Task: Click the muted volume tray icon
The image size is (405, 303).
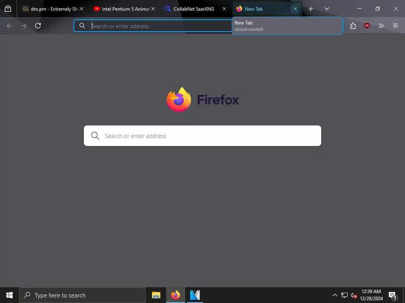Action: pyautogui.click(x=354, y=295)
